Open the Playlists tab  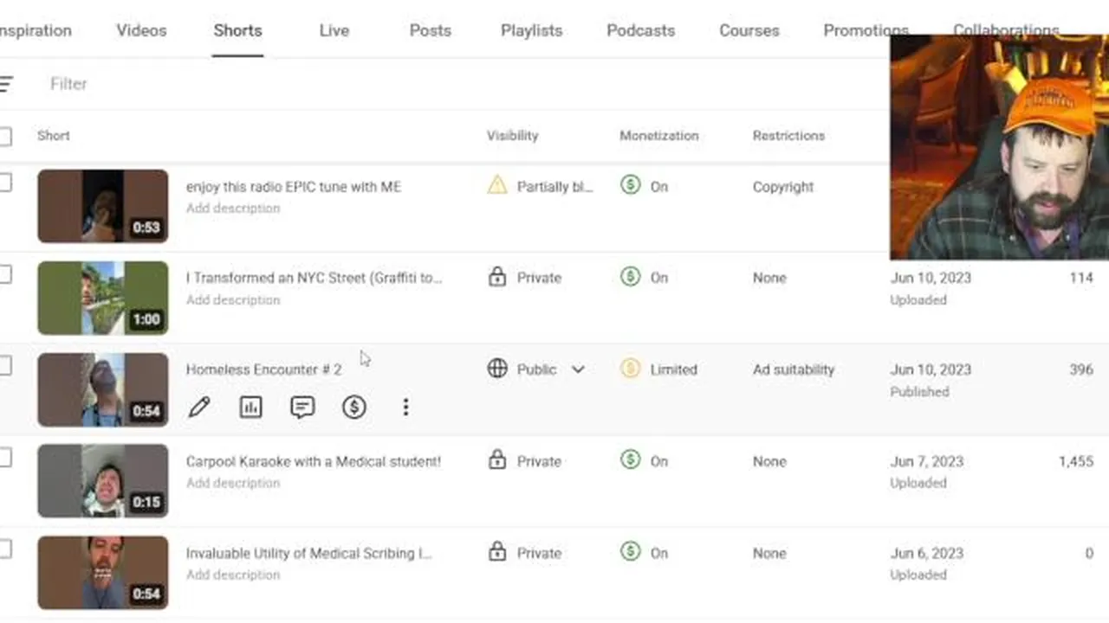531,30
